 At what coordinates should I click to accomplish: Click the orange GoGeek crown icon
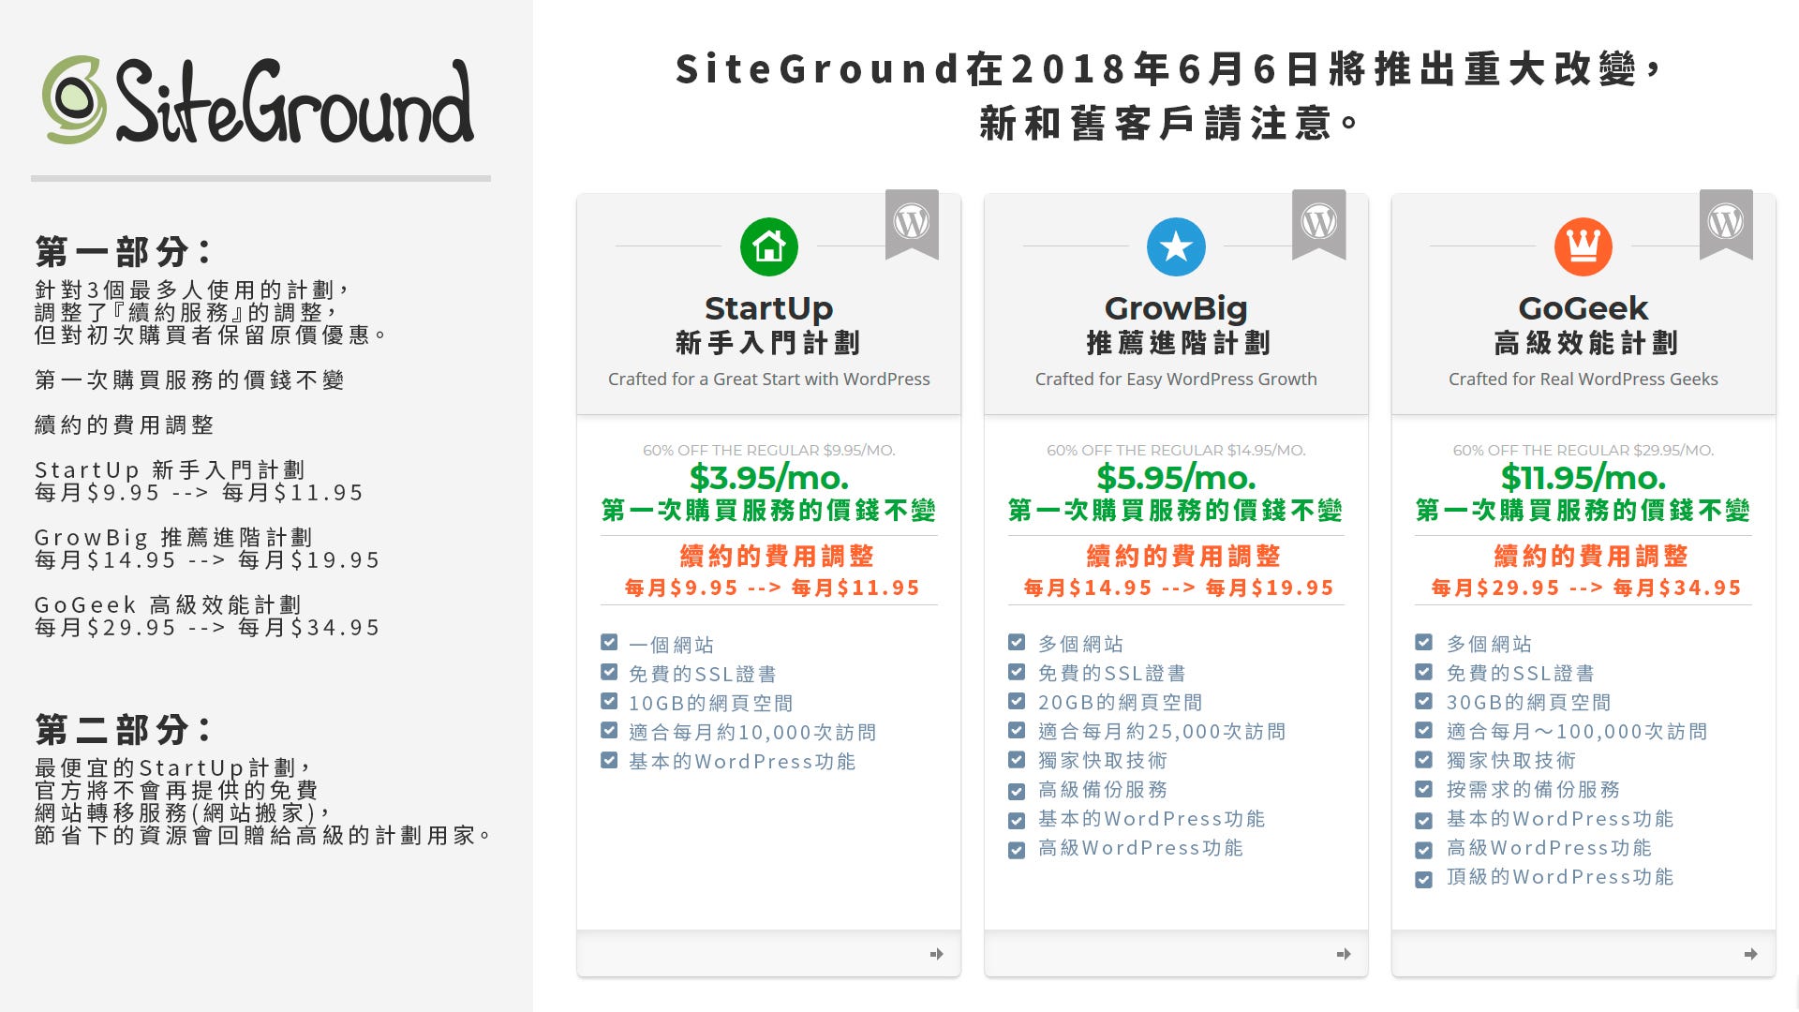coord(1583,247)
